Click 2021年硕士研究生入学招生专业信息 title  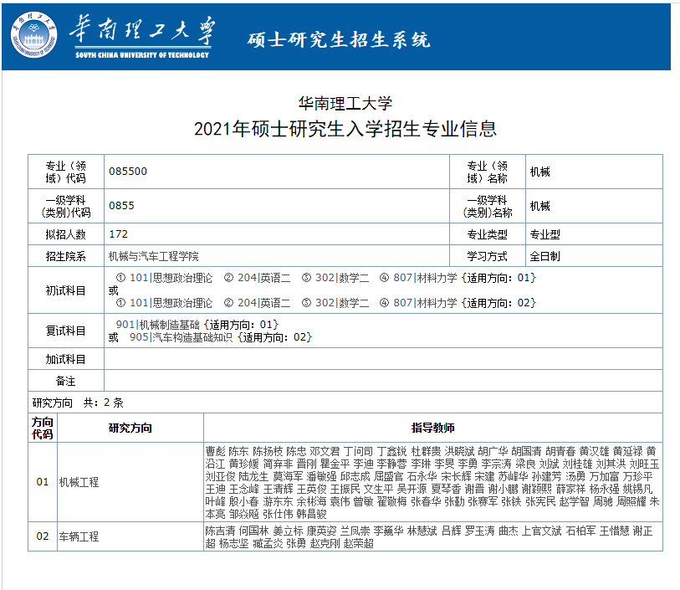(x=345, y=129)
